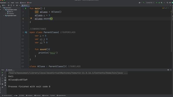Rerun MainKt with green arrow in Run panel
Image resolution: width=173 pixels, height=97 pixels.
click(x=2, y=72)
